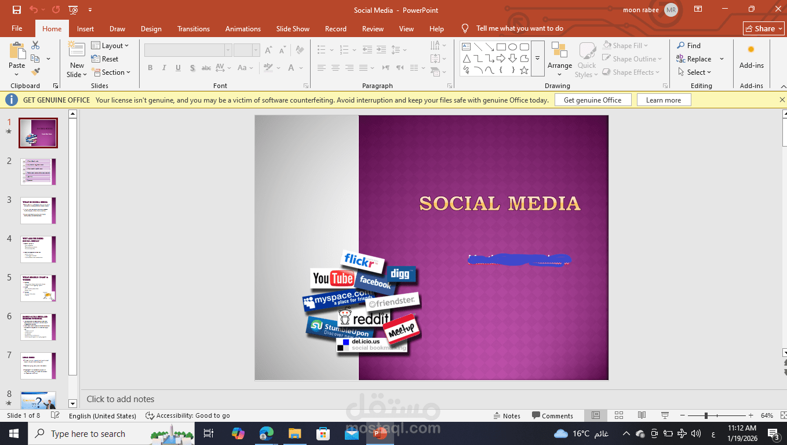Viewport: 787px width, 445px height.
Task: Click the Get genuine Office button
Action: tap(592, 100)
